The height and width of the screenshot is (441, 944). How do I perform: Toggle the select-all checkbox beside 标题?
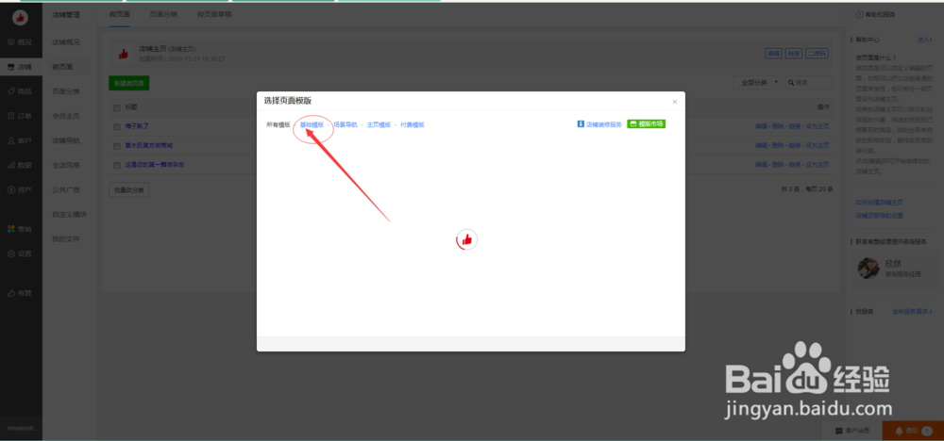coord(117,106)
